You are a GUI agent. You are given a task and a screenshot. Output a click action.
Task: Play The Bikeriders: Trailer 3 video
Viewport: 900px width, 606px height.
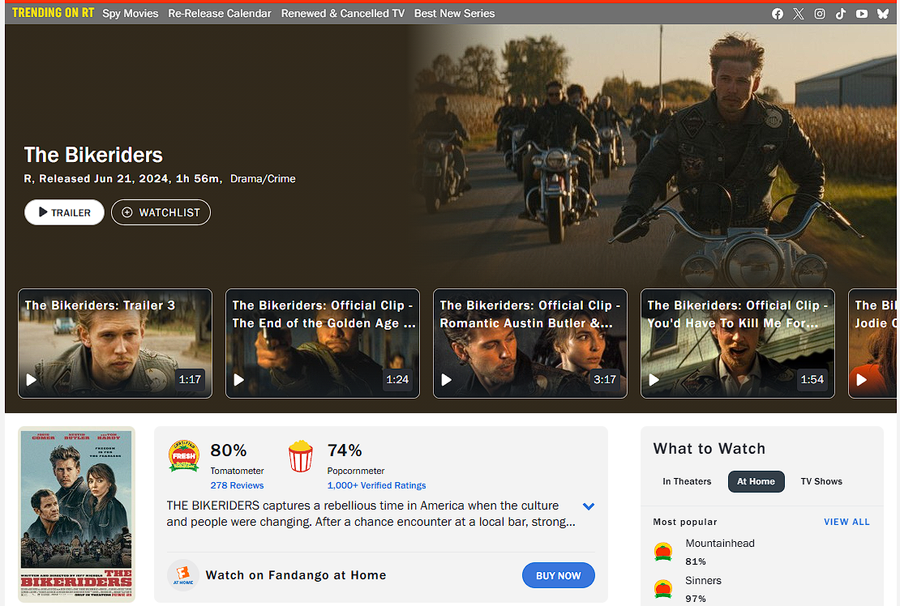tap(115, 344)
